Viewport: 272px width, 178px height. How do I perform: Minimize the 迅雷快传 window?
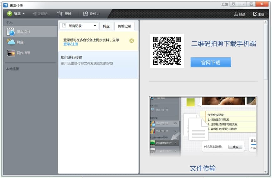(x=242, y=4)
